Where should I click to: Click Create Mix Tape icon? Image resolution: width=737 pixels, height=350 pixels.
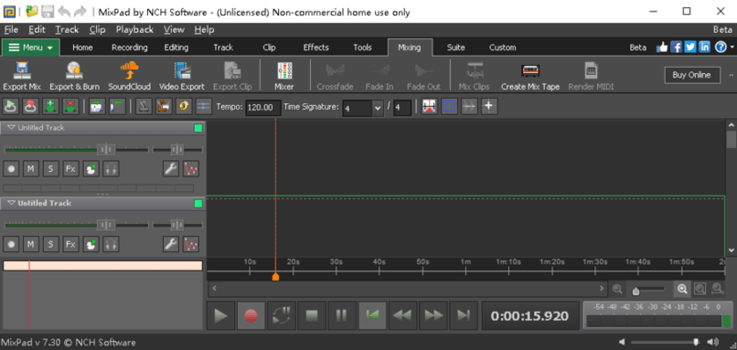(x=530, y=76)
